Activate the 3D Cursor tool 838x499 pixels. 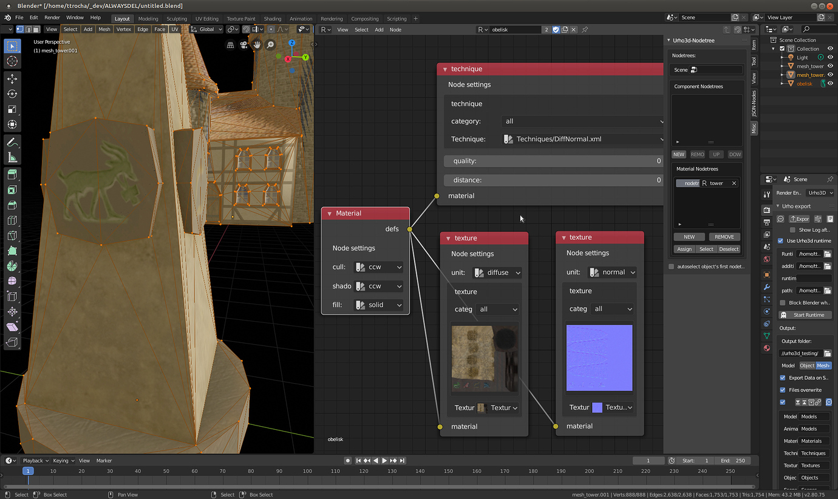coord(12,62)
